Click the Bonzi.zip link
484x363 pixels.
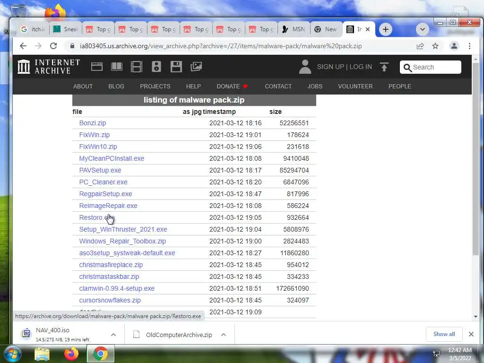93,123
